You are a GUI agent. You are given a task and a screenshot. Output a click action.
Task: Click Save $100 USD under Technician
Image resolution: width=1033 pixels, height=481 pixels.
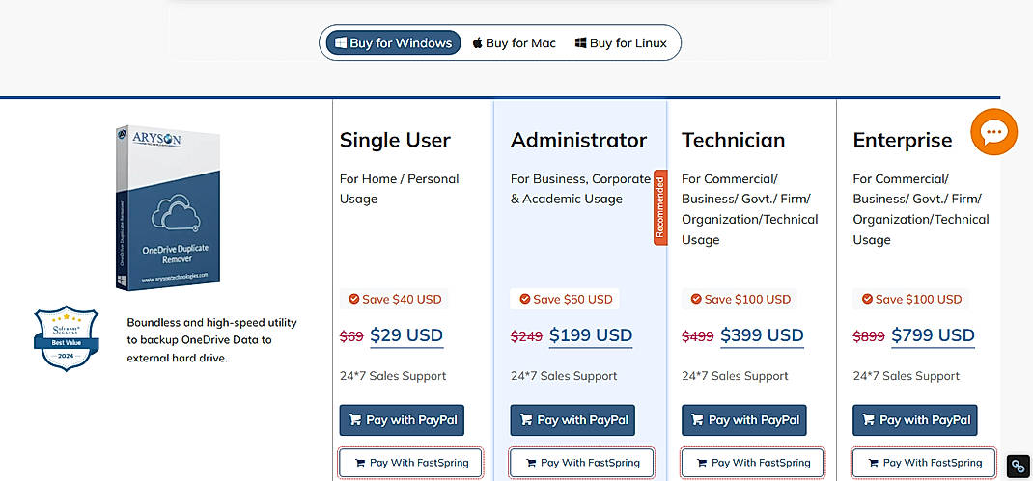click(x=740, y=300)
